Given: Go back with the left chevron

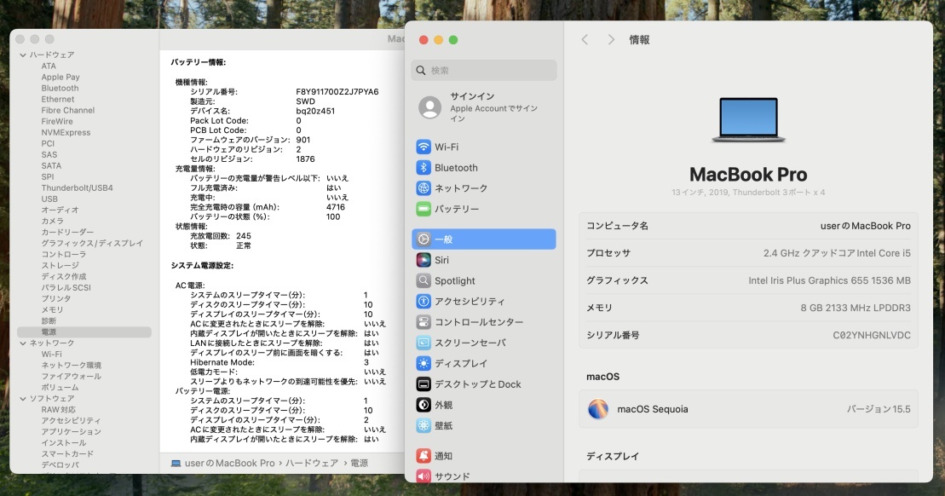Looking at the screenshot, I should pyautogui.click(x=585, y=40).
